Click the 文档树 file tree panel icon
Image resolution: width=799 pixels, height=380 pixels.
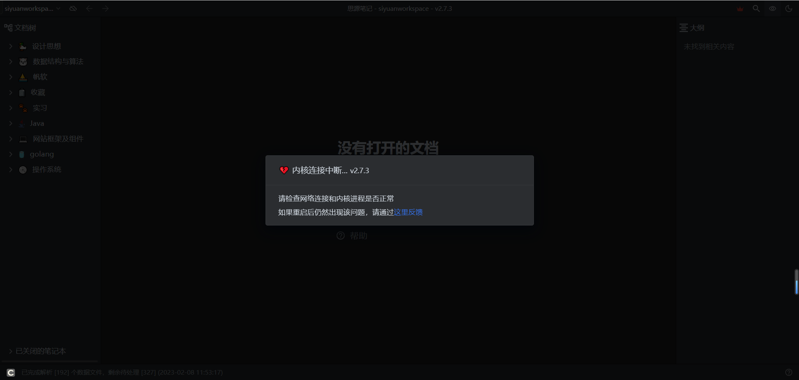(8, 28)
